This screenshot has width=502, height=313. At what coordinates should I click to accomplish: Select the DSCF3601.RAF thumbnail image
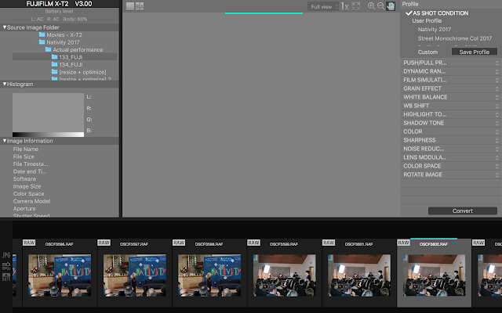click(x=359, y=275)
